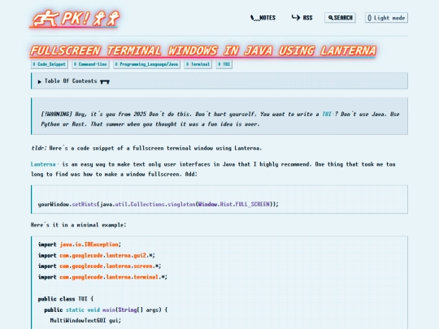Click the 'import java.io.IOException;' line
Screen dimensions: 439x329
point(80,245)
